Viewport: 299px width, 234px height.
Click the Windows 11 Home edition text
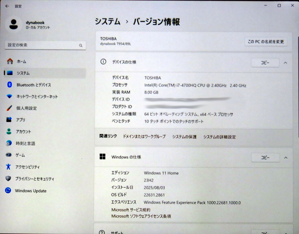pyautogui.click(x=161, y=173)
